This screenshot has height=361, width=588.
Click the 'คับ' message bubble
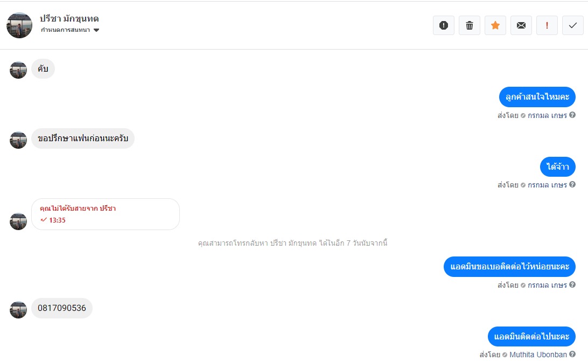coord(43,69)
